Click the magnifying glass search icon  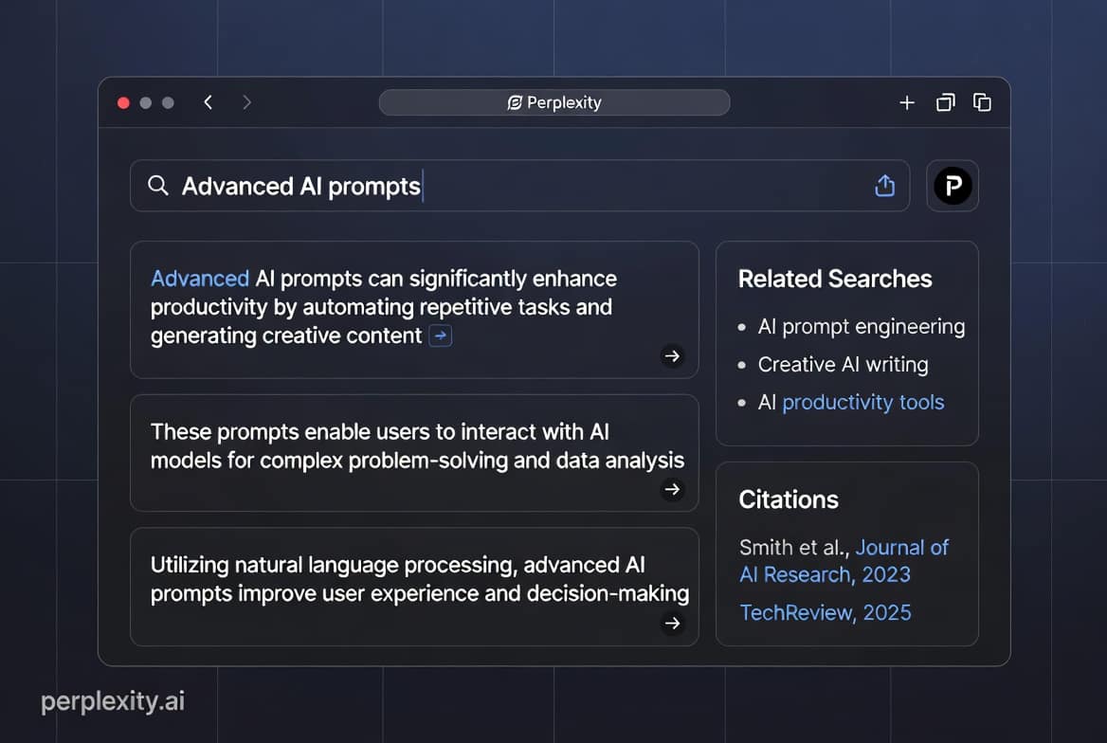[158, 186]
